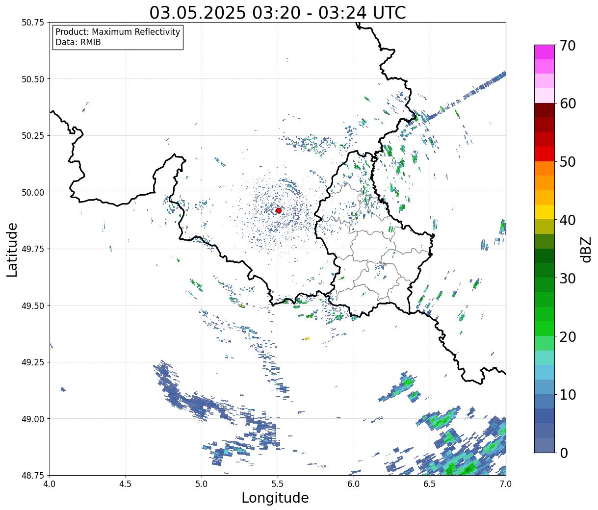Click longitude tick label '6.0'
Screen dimensions: 598x510
[x=354, y=484]
